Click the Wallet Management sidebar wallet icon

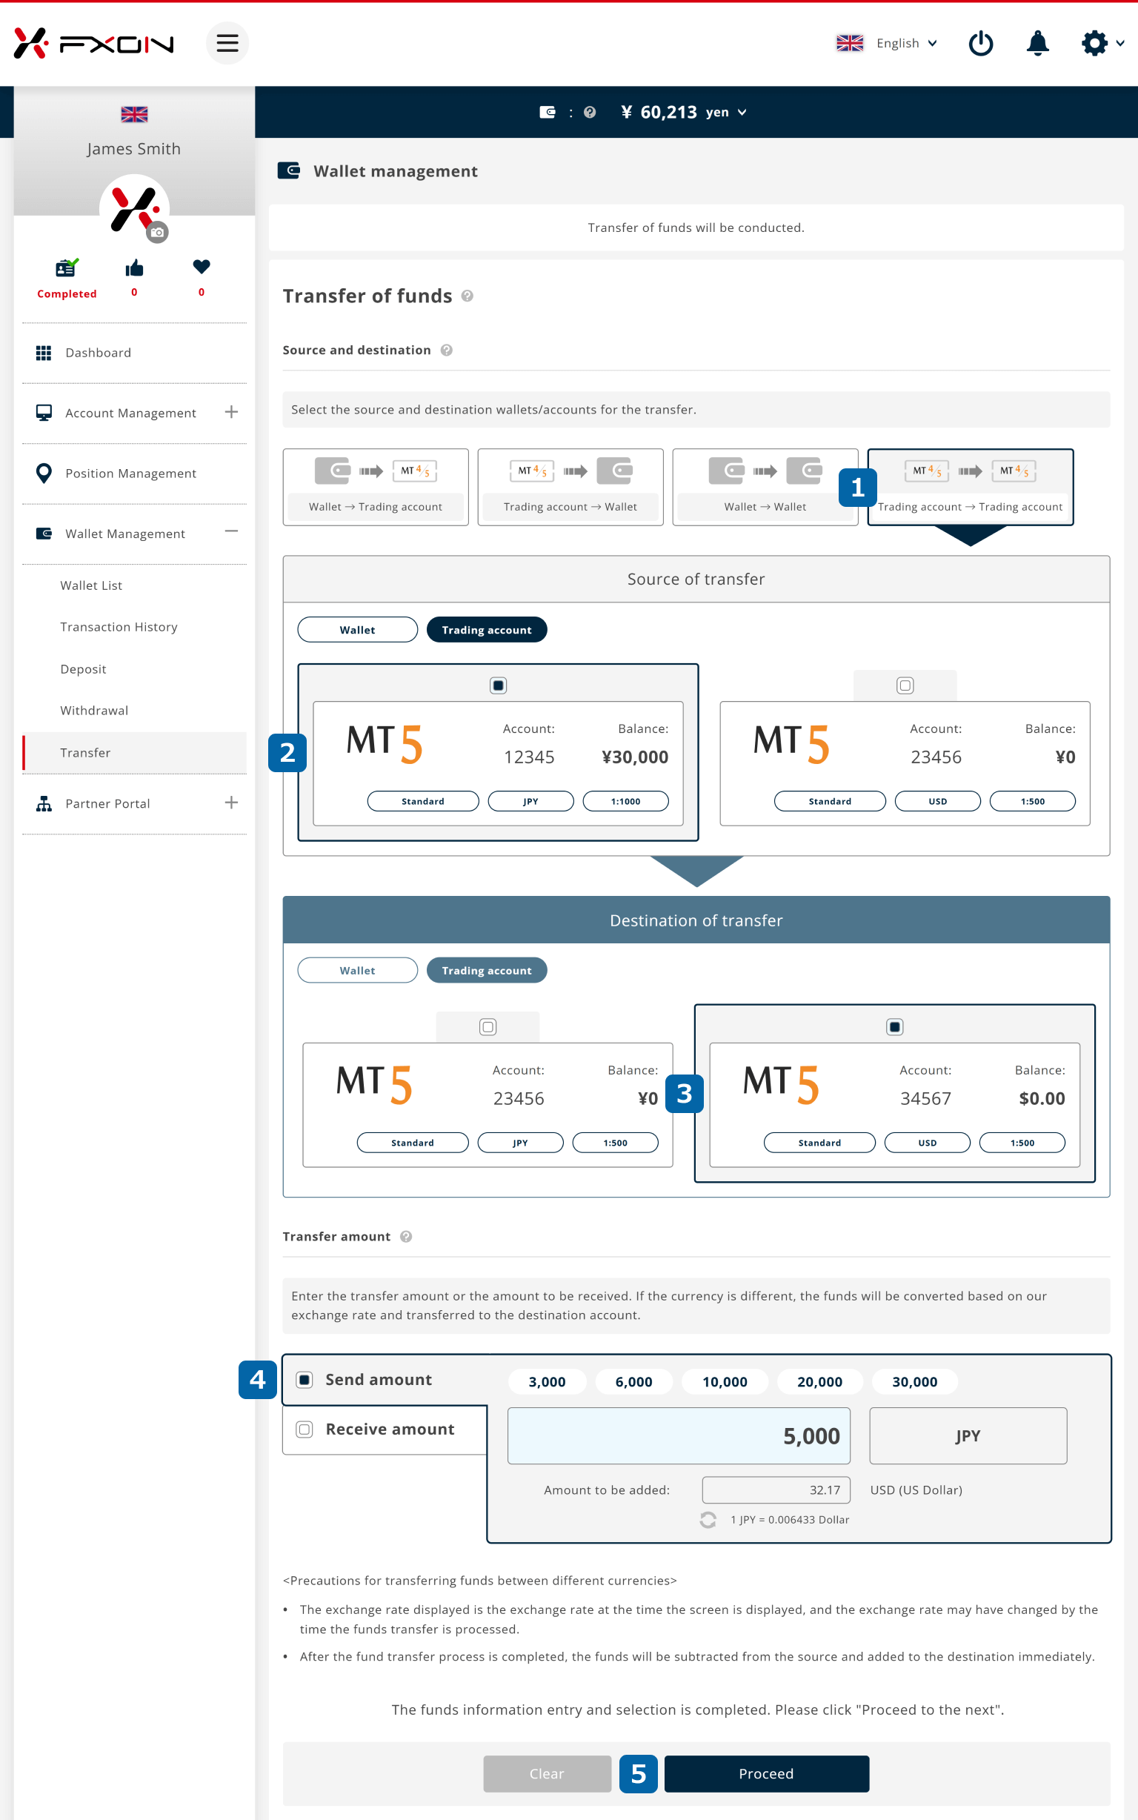[x=44, y=534]
